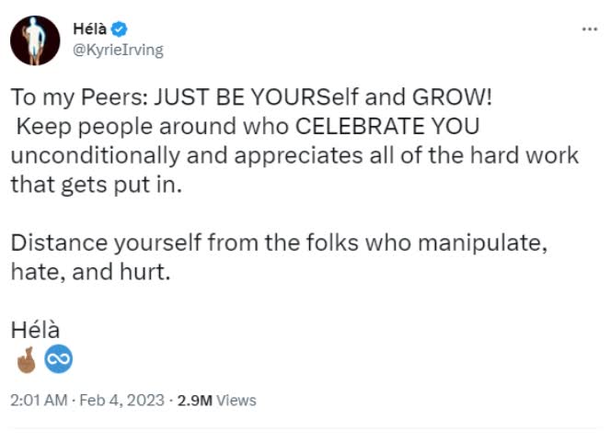Screen dimensions: 611x441
Task: View the 2.9M Views count
Action: tap(216, 401)
